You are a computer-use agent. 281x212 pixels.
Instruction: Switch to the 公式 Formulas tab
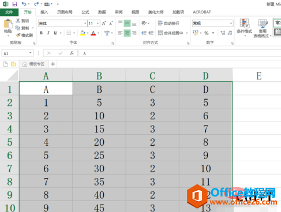coord(85,12)
